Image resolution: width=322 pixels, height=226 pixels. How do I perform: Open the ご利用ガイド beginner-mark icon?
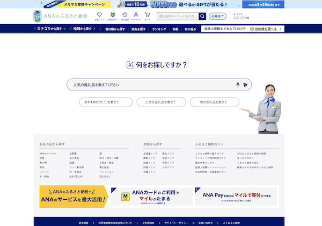[113, 16]
